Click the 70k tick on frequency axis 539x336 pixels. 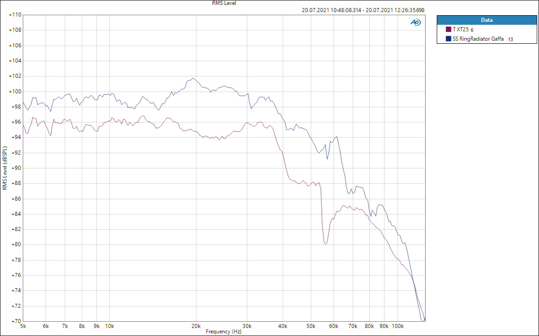[352, 326]
